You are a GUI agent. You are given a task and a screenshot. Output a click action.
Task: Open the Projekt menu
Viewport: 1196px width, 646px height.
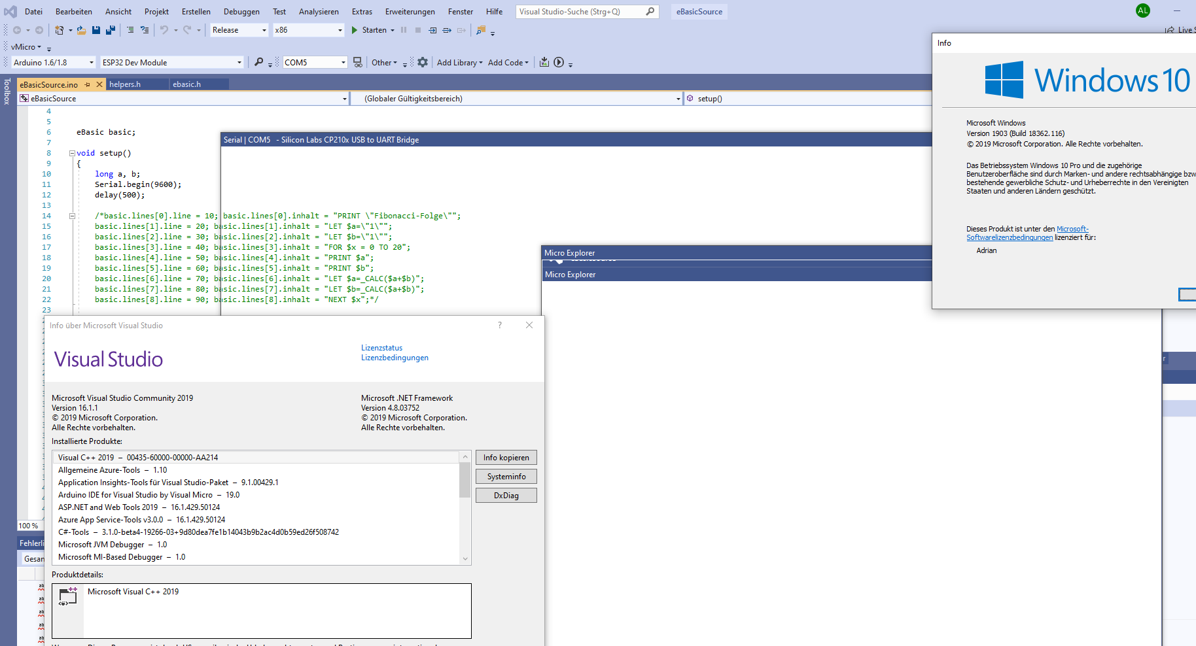pos(156,11)
